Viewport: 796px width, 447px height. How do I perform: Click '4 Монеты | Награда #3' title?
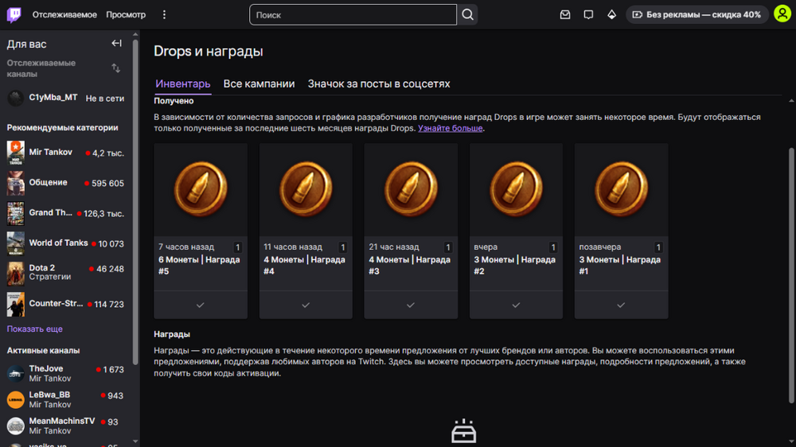pyautogui.click(x=409, y=266)
